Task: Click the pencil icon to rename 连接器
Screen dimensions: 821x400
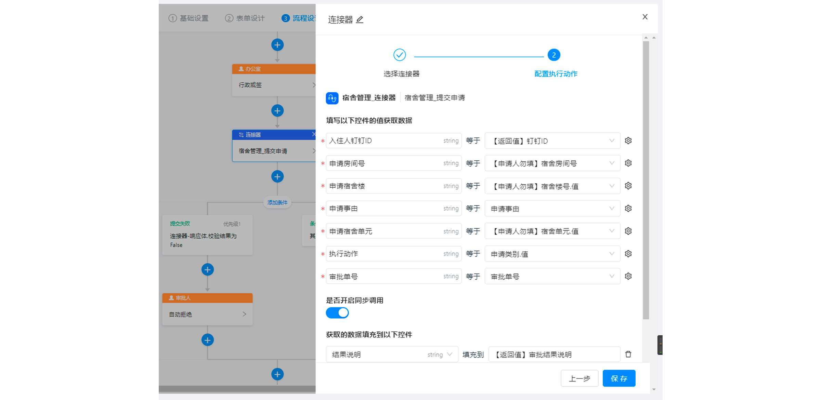Action: coord(359,19)
